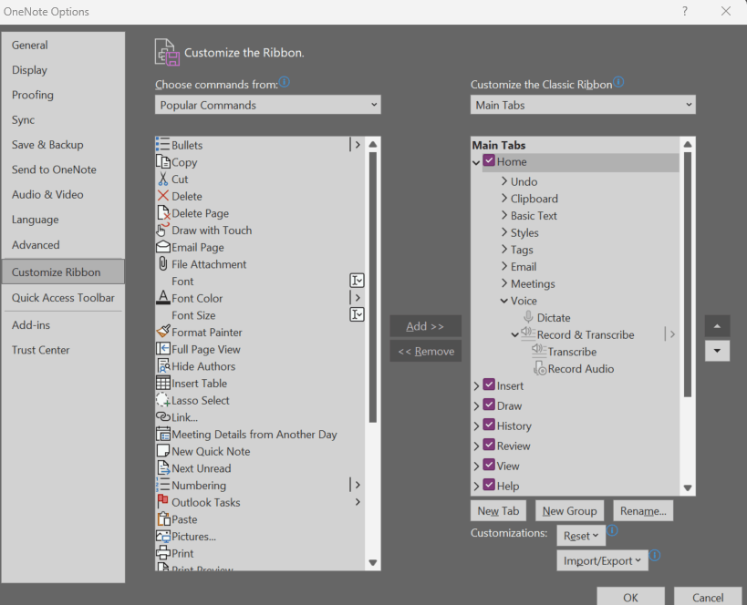Click the Record Audio icon

coord(540,368)
